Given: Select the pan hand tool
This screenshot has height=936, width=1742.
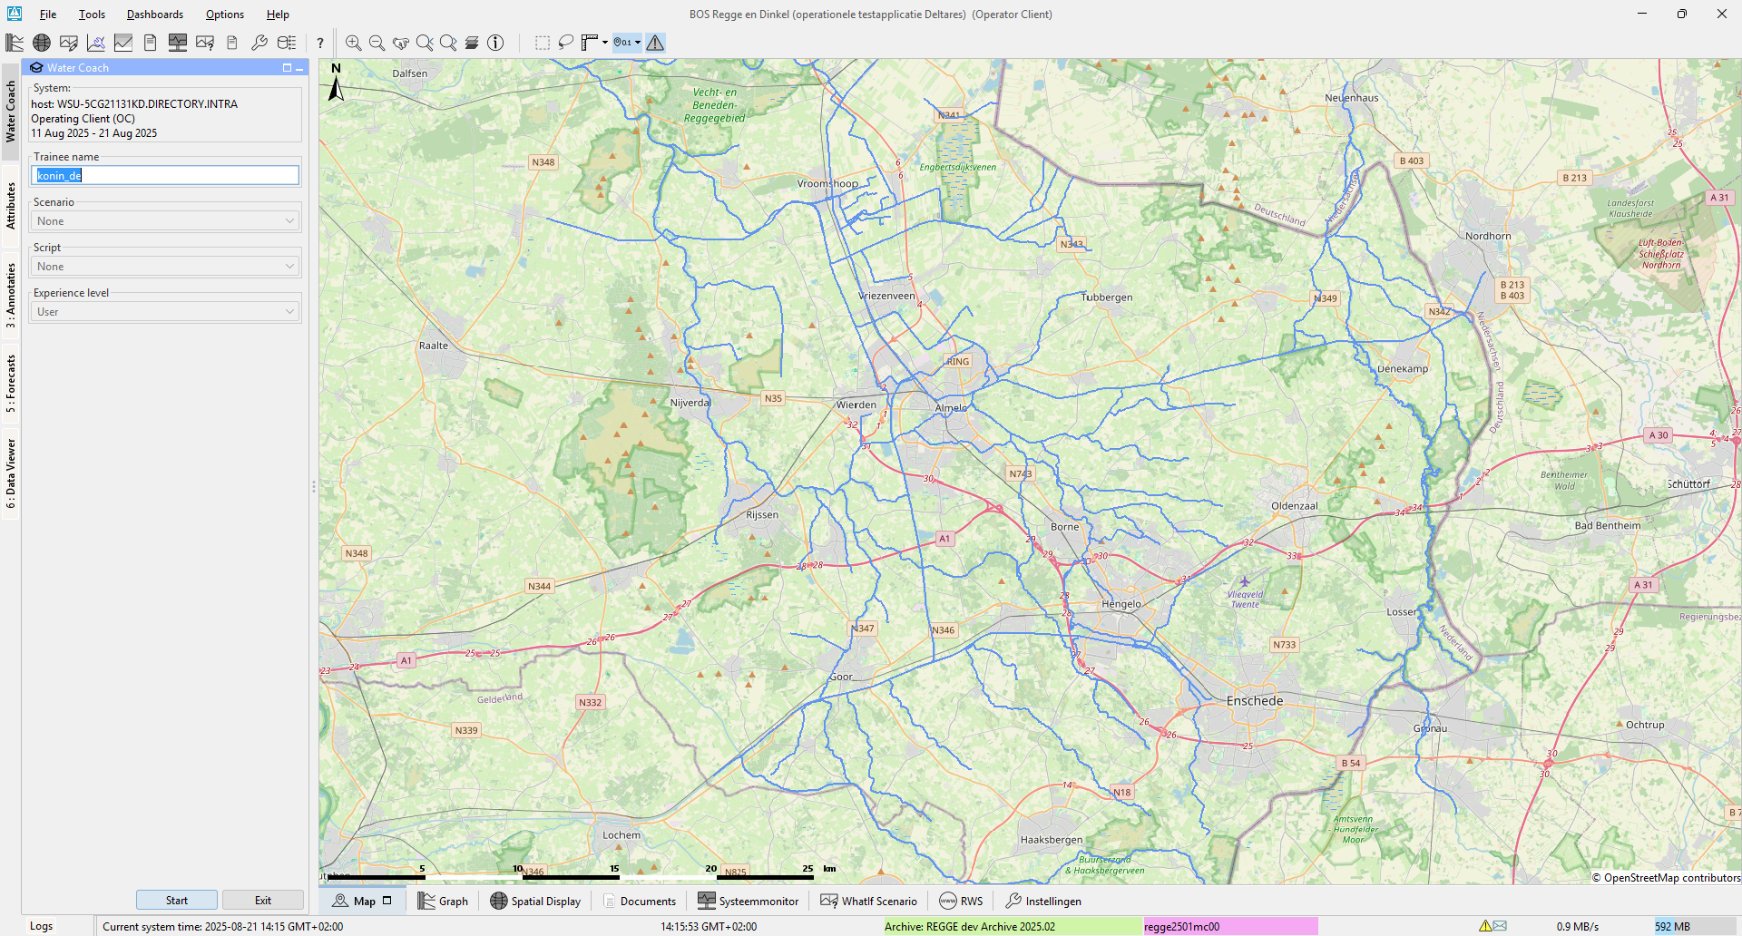Looking at the screenshot, I should 400,43.
